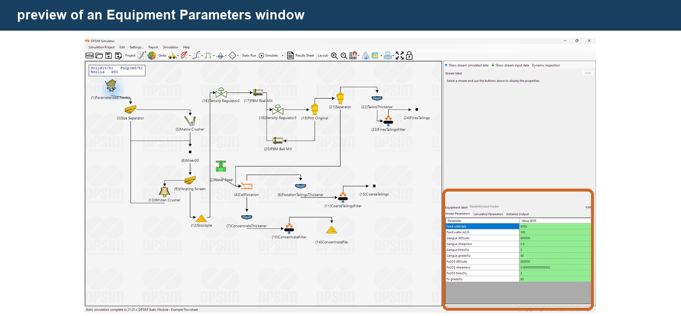This screenshot has width=681, height=316.
Task: Switch to Detailed Output tab
Action: coord(518,214)
